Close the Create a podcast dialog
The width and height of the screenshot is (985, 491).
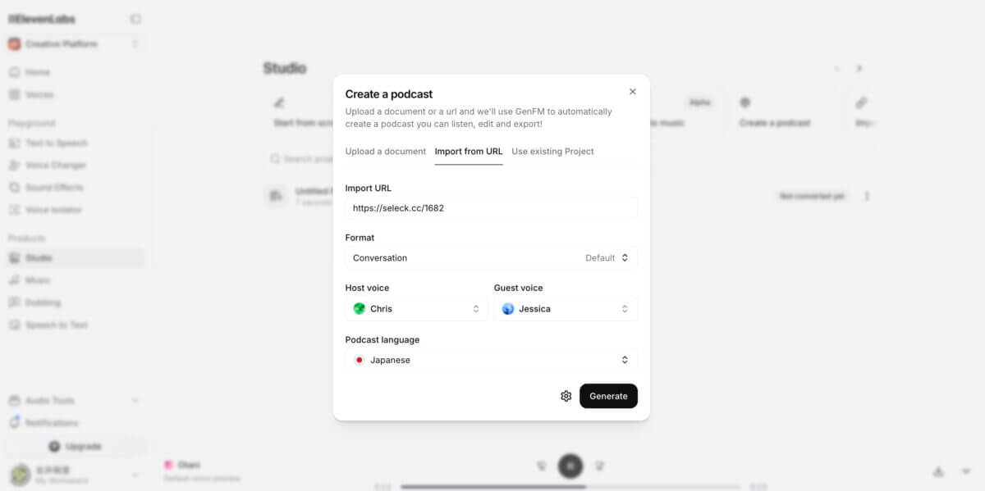pyautogui.click(x=632, y=92)
